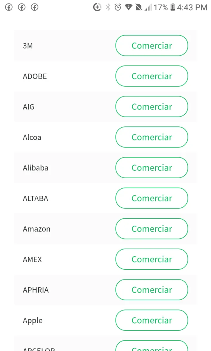Screen dimensions: 211x351
Task: Trade Apple with its Comerciar button
Action: coord(152,320)
